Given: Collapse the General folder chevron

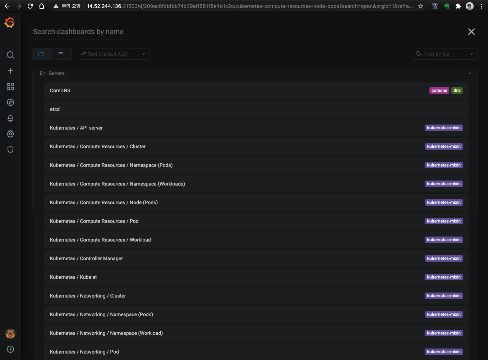Looking at the screenshot, I should pos(470,73).
